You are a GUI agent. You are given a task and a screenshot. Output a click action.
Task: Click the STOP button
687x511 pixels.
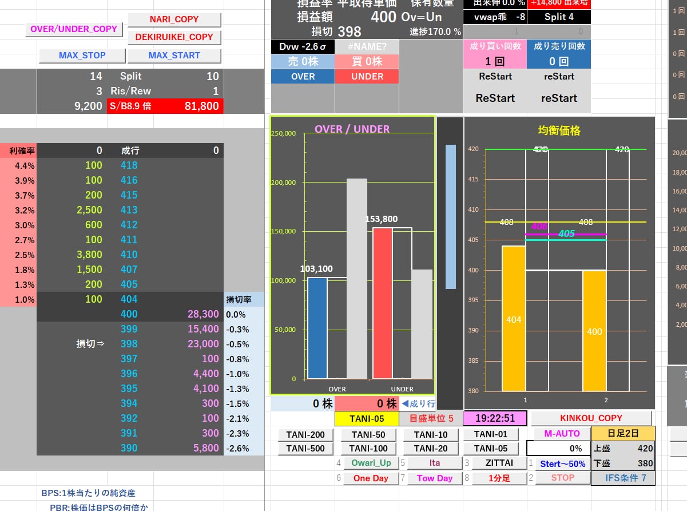tap(563, 478)
